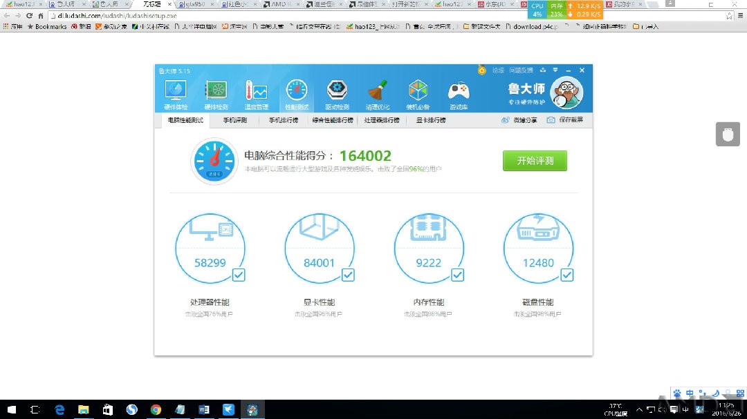747x419 pixels.
Task: Click the disk performance circle showing 12480
Action: pos(538,249)
